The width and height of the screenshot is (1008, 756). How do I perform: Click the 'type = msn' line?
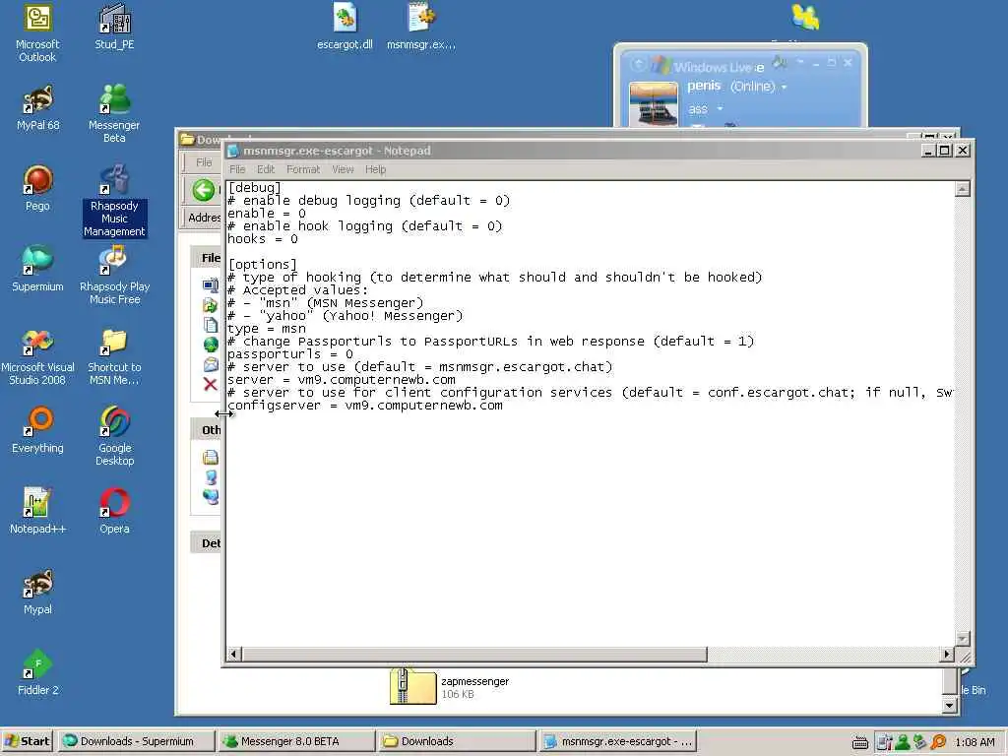point(267,329)
